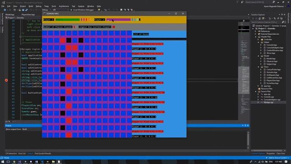Collapse the Views folder

258,67
